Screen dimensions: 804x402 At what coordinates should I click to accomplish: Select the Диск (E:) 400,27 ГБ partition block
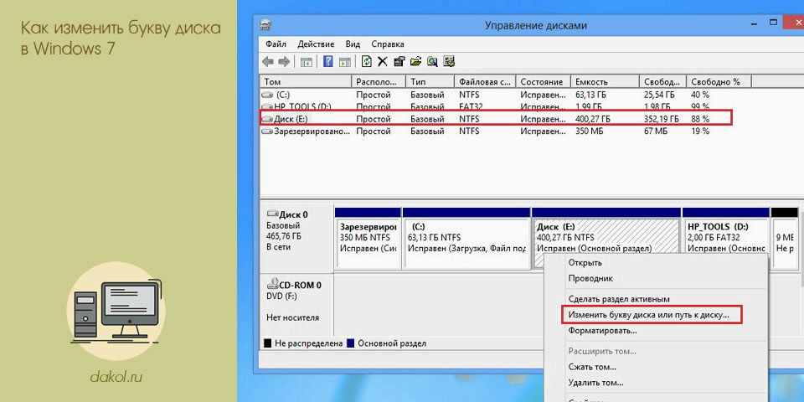[x=606, y=236]
